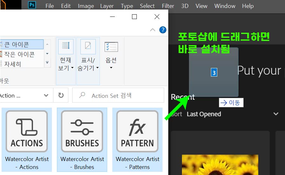Click the Photoshop Ps logo icon

[32, 5]
